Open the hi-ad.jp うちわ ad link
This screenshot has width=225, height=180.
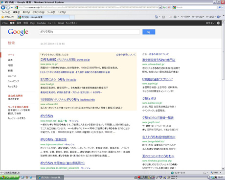[58, 80]
